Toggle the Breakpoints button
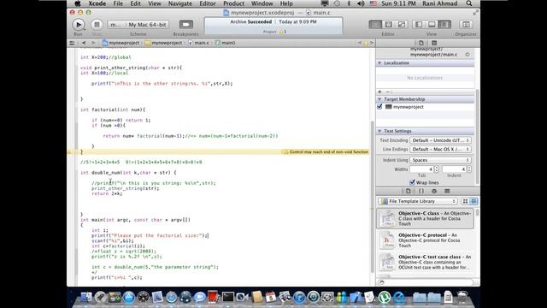 186,25
